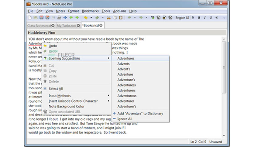Open the Undo history dropdown arrow
The image size is (254, 147).
pyautogui.click(x=91, y=18)
